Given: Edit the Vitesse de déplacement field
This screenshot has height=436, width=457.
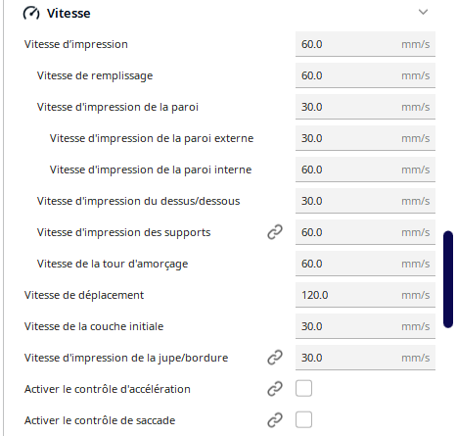Looking at the screenshot, I should pyautogui.click(x=365, y=295).
